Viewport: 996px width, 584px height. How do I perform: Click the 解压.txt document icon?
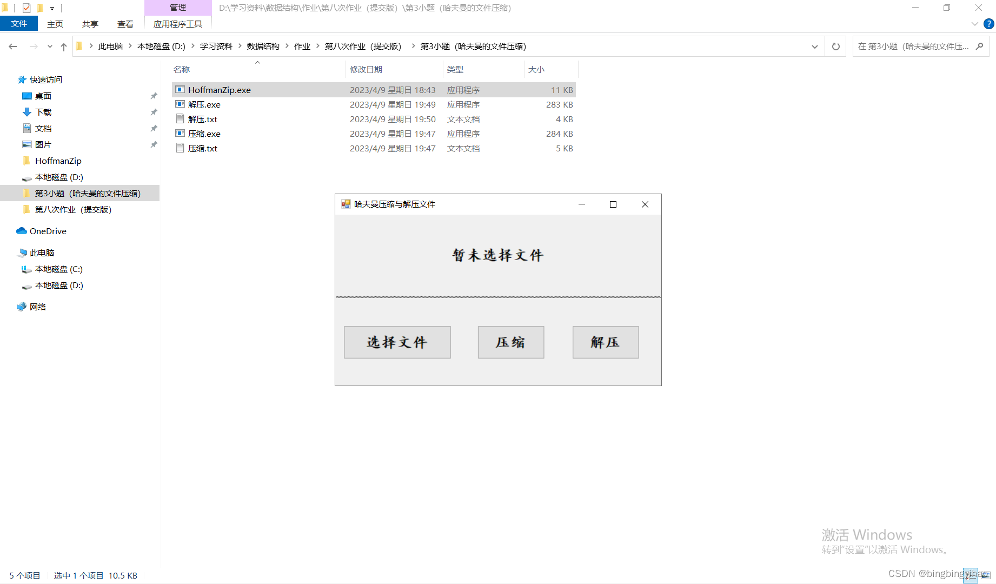click(180, 119)
